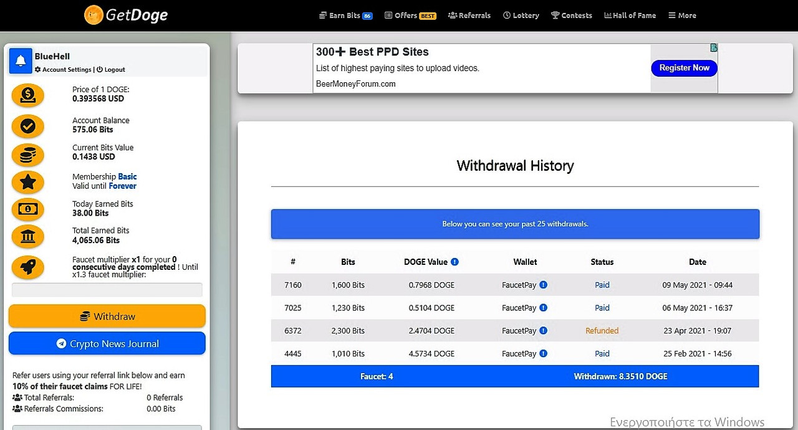Click the Account Balance checkmark icon
The image size is (798, 430).
28,127
